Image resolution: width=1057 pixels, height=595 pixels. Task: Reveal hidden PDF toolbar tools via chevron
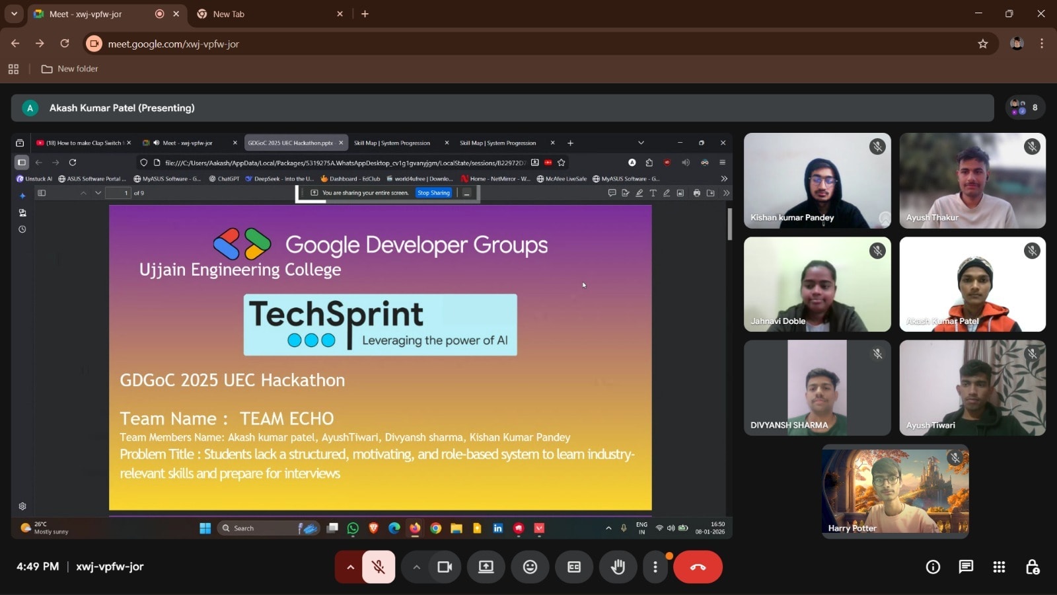pyautogui.click(x=726, y=193)
